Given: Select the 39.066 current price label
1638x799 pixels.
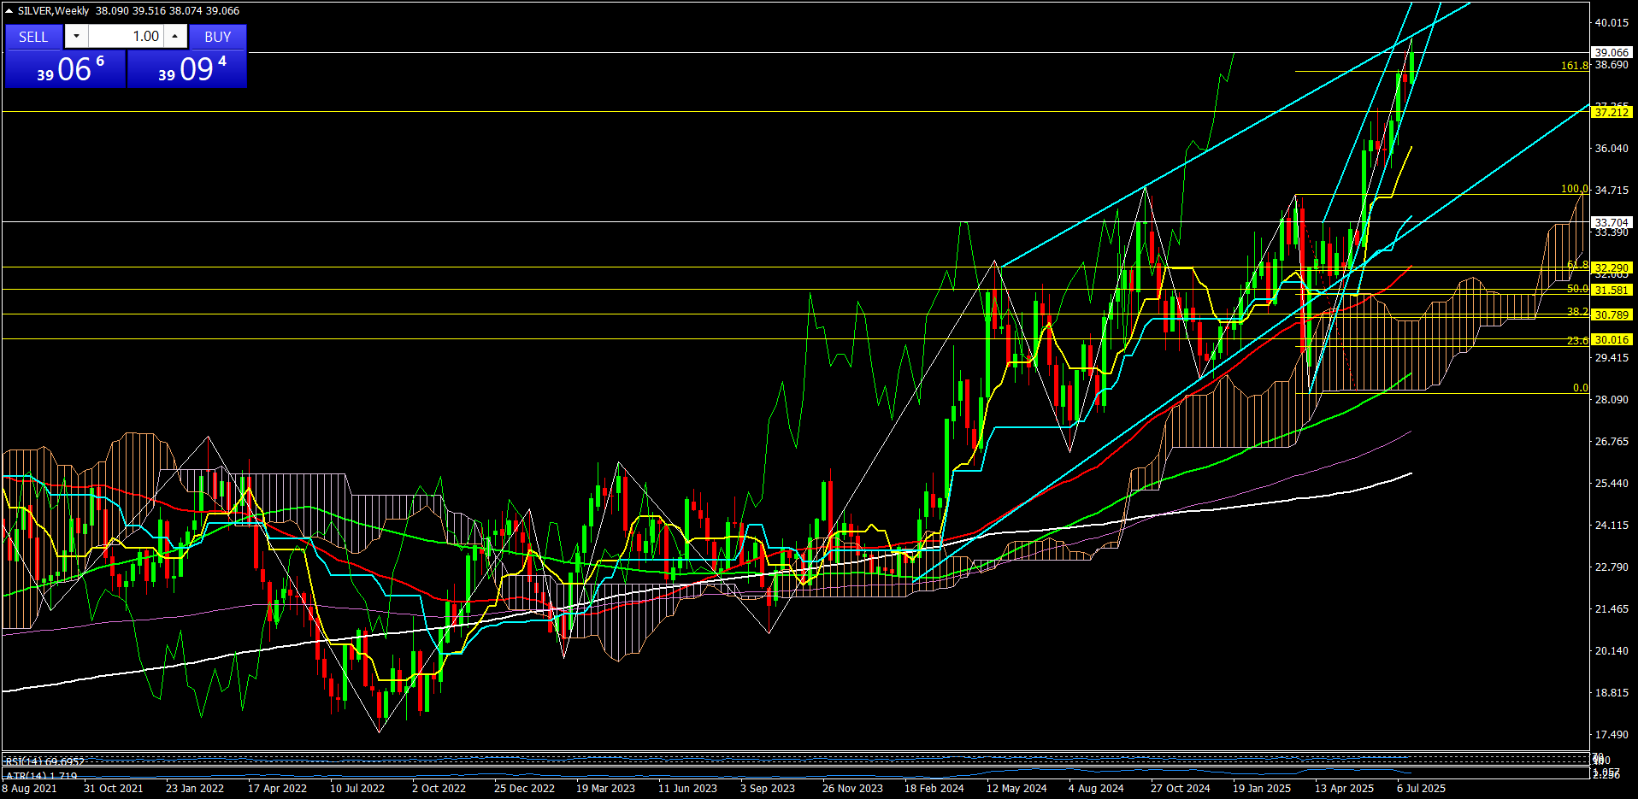Looking at the screenshot, I should (1611, 52).
